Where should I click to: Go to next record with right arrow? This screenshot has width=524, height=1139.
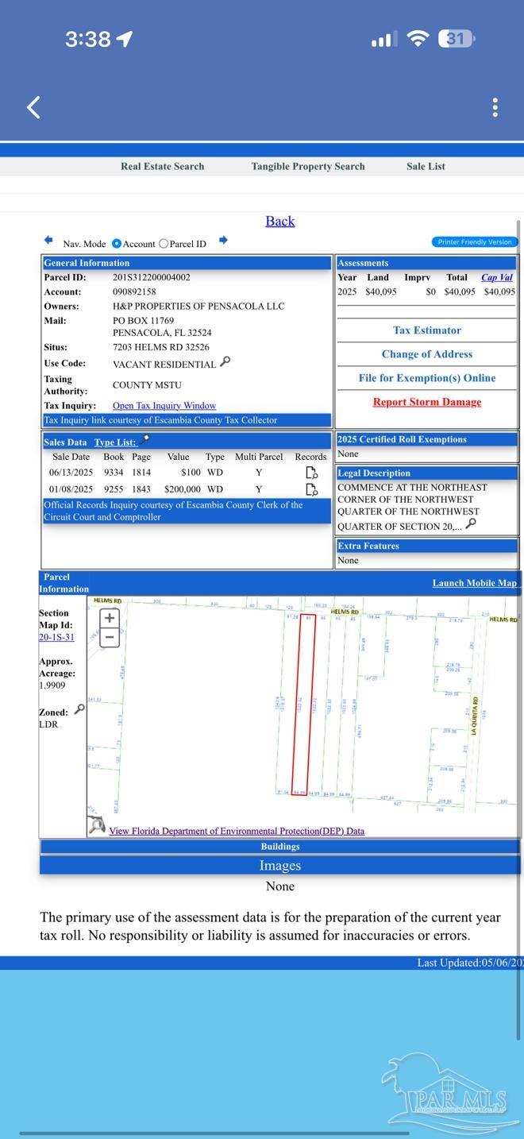223,241
